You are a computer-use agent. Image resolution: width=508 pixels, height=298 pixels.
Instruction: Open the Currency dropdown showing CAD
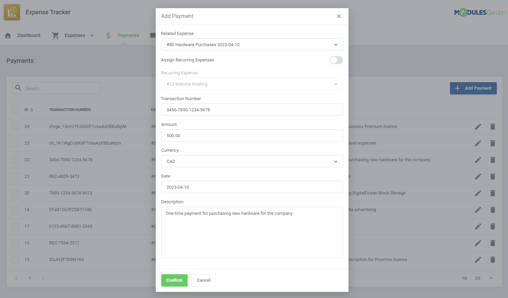(252, 161)
